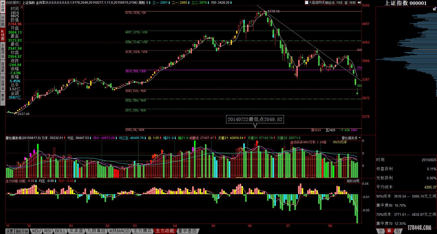Open 大盘资讯 sidebar tab
437x234 pixels.
point(3,51)
